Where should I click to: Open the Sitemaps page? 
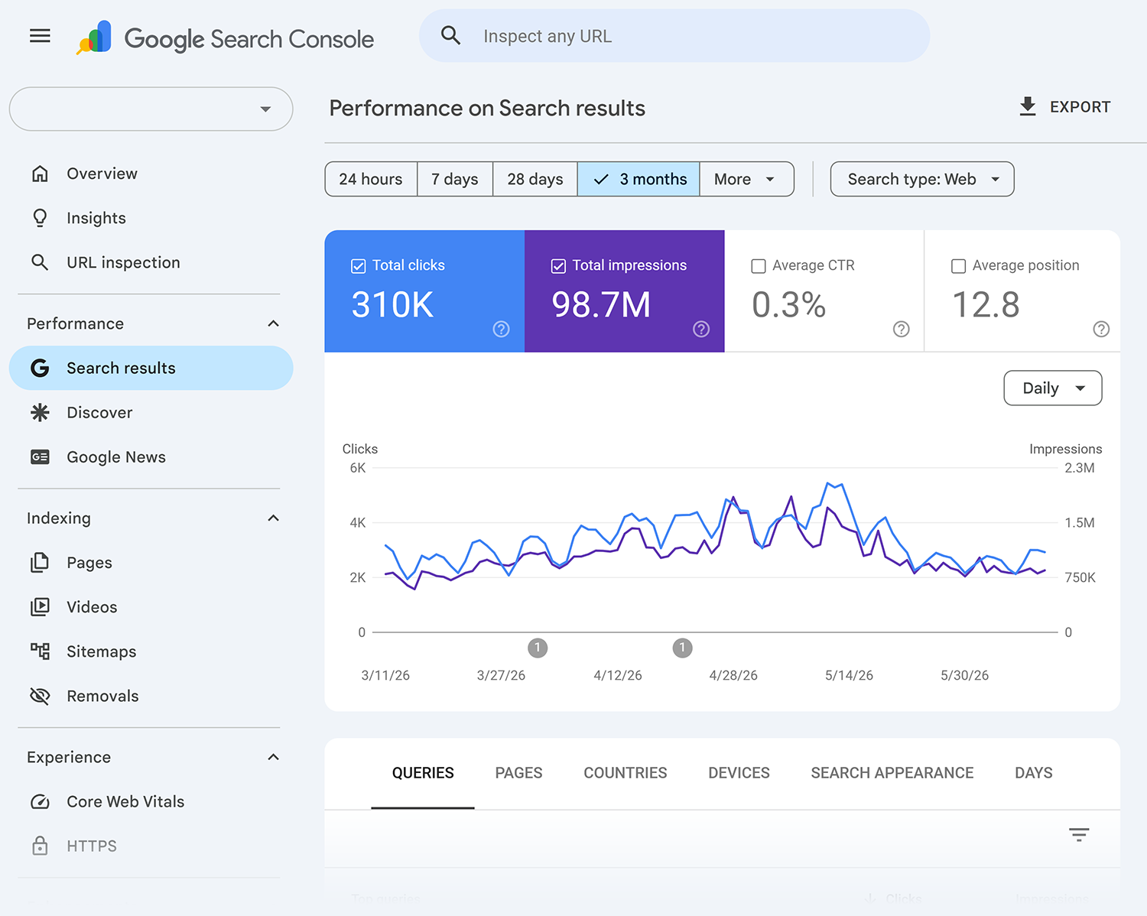pos(151,651)
